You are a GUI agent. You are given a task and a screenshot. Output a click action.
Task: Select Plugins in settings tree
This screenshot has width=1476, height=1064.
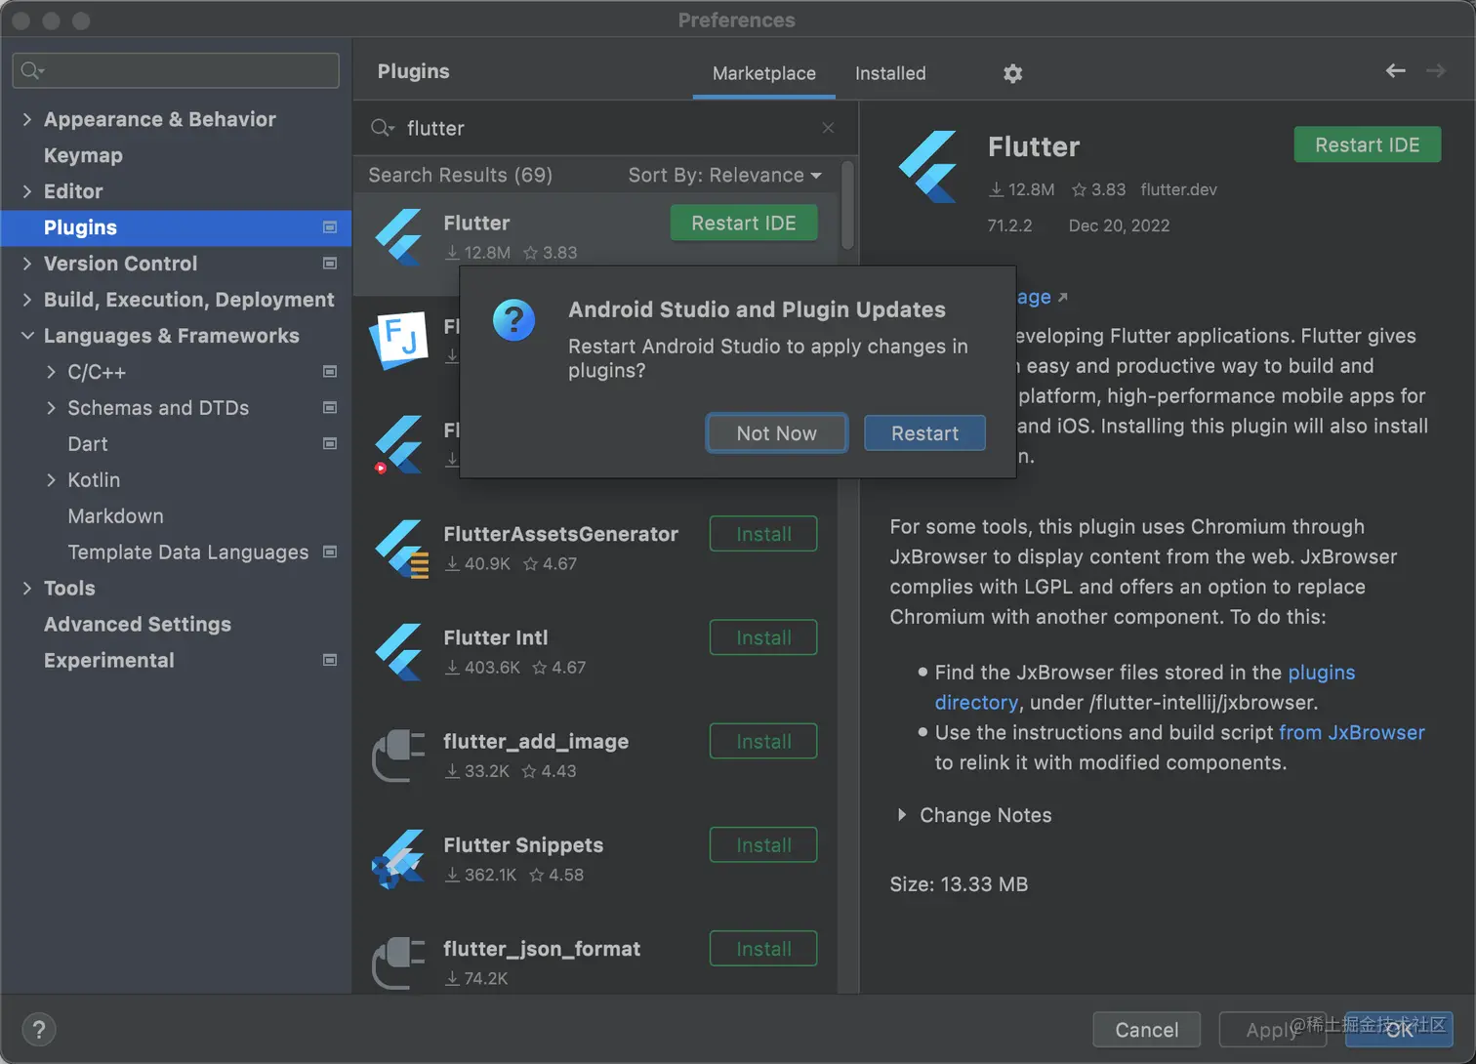pos(80,227)
